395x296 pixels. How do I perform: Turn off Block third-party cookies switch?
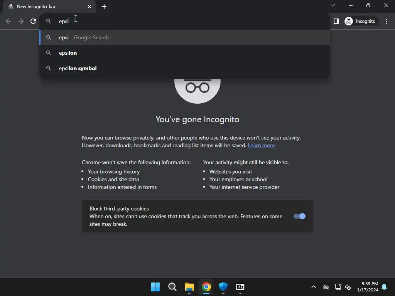299,216
